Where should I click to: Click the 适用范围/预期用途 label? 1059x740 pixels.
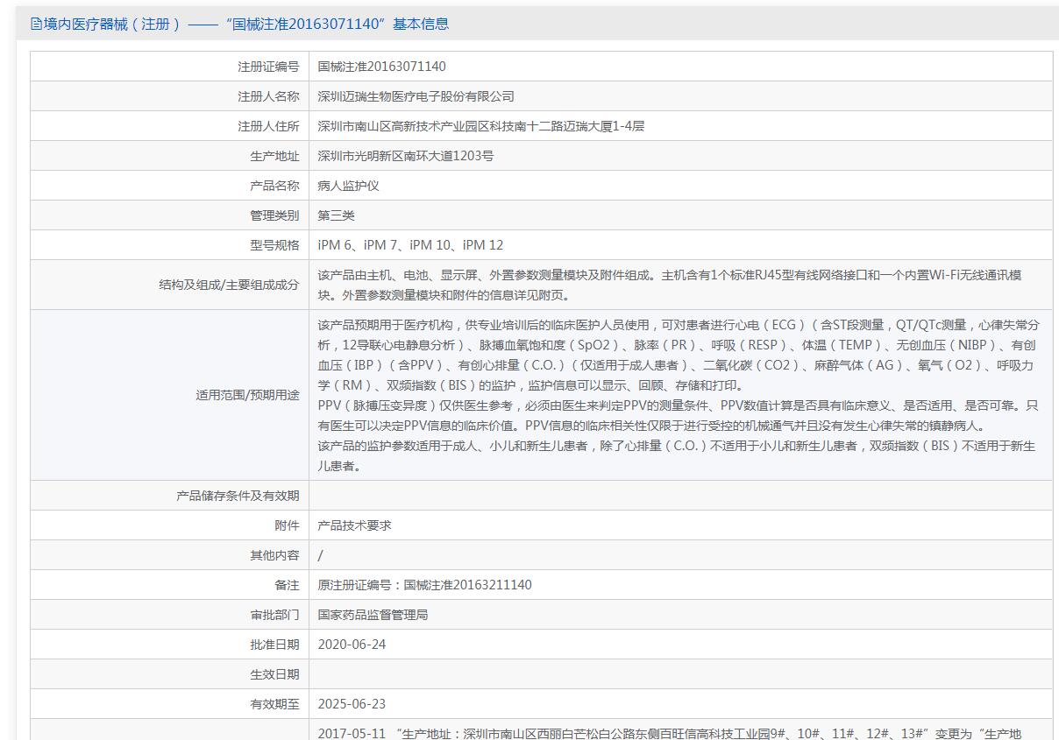pos(247,395)
